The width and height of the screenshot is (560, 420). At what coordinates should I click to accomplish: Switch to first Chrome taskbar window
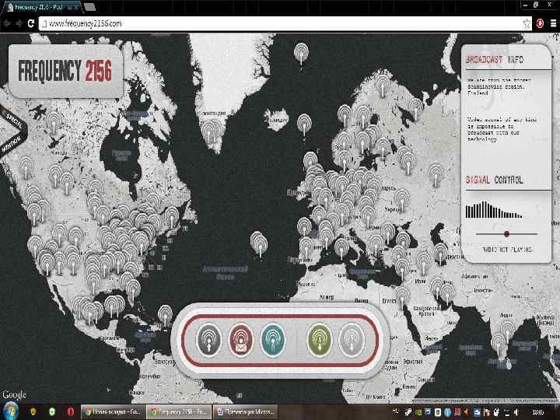[x=114, y=411]
